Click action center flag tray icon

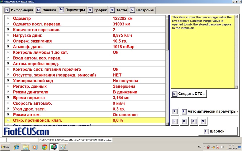(x=218, y=147)
